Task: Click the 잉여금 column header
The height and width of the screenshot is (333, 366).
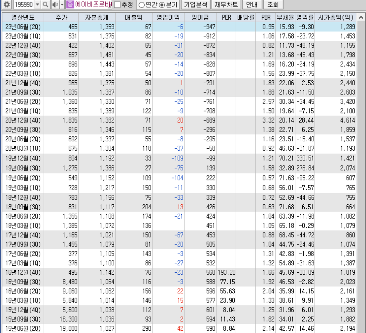Action: (x=200, y=17)
